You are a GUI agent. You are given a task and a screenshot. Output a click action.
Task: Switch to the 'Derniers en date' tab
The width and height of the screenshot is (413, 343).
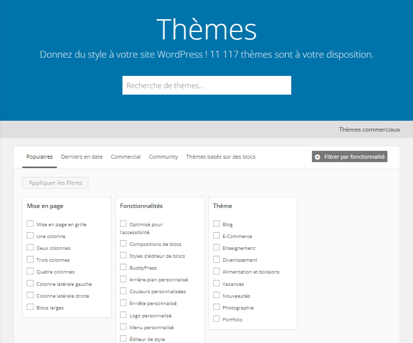point(81,156)
